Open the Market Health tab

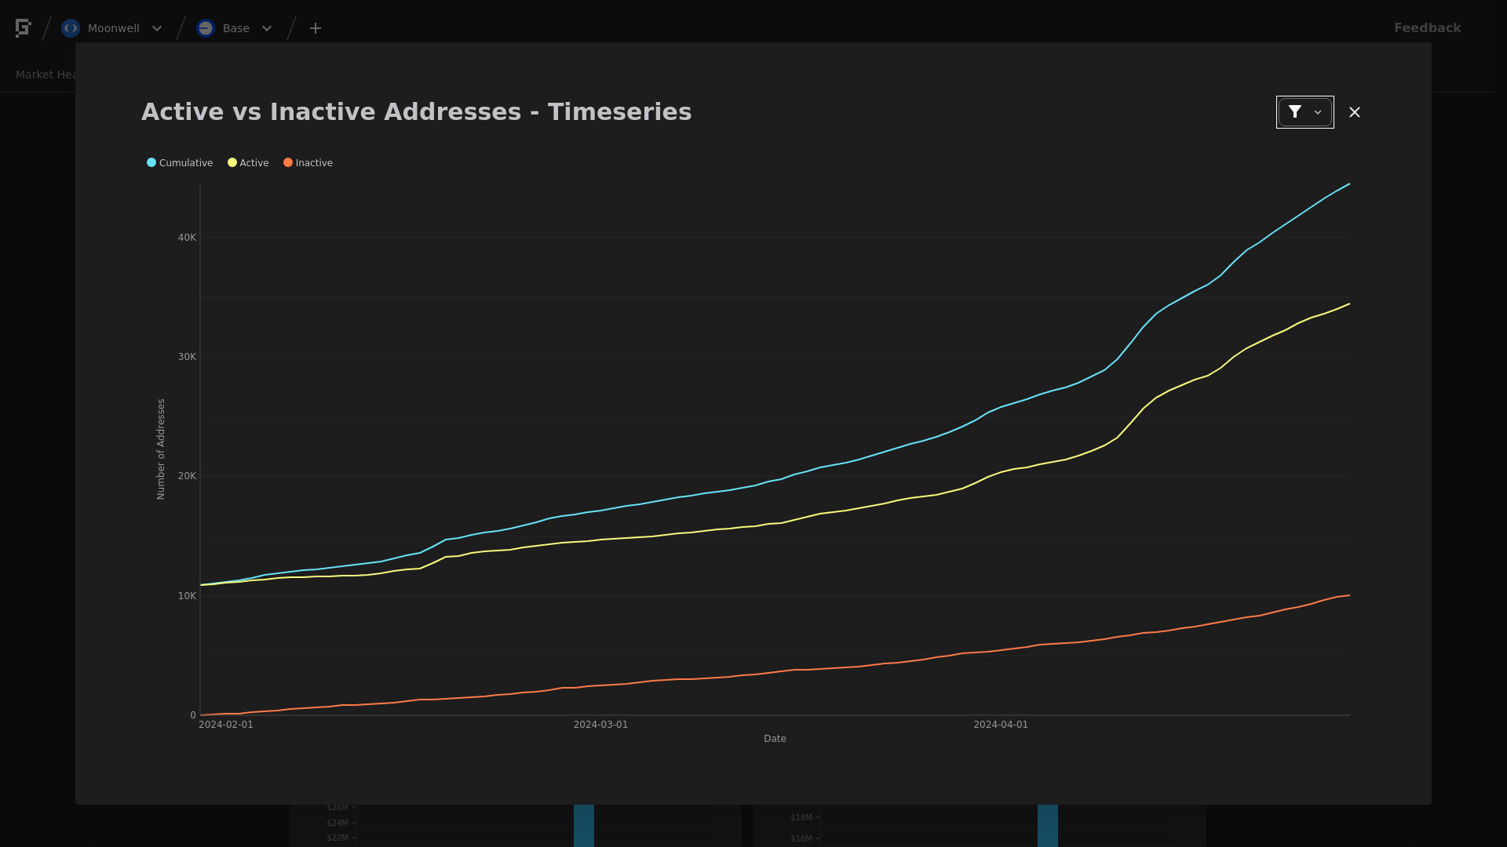(x=46, y=75)
